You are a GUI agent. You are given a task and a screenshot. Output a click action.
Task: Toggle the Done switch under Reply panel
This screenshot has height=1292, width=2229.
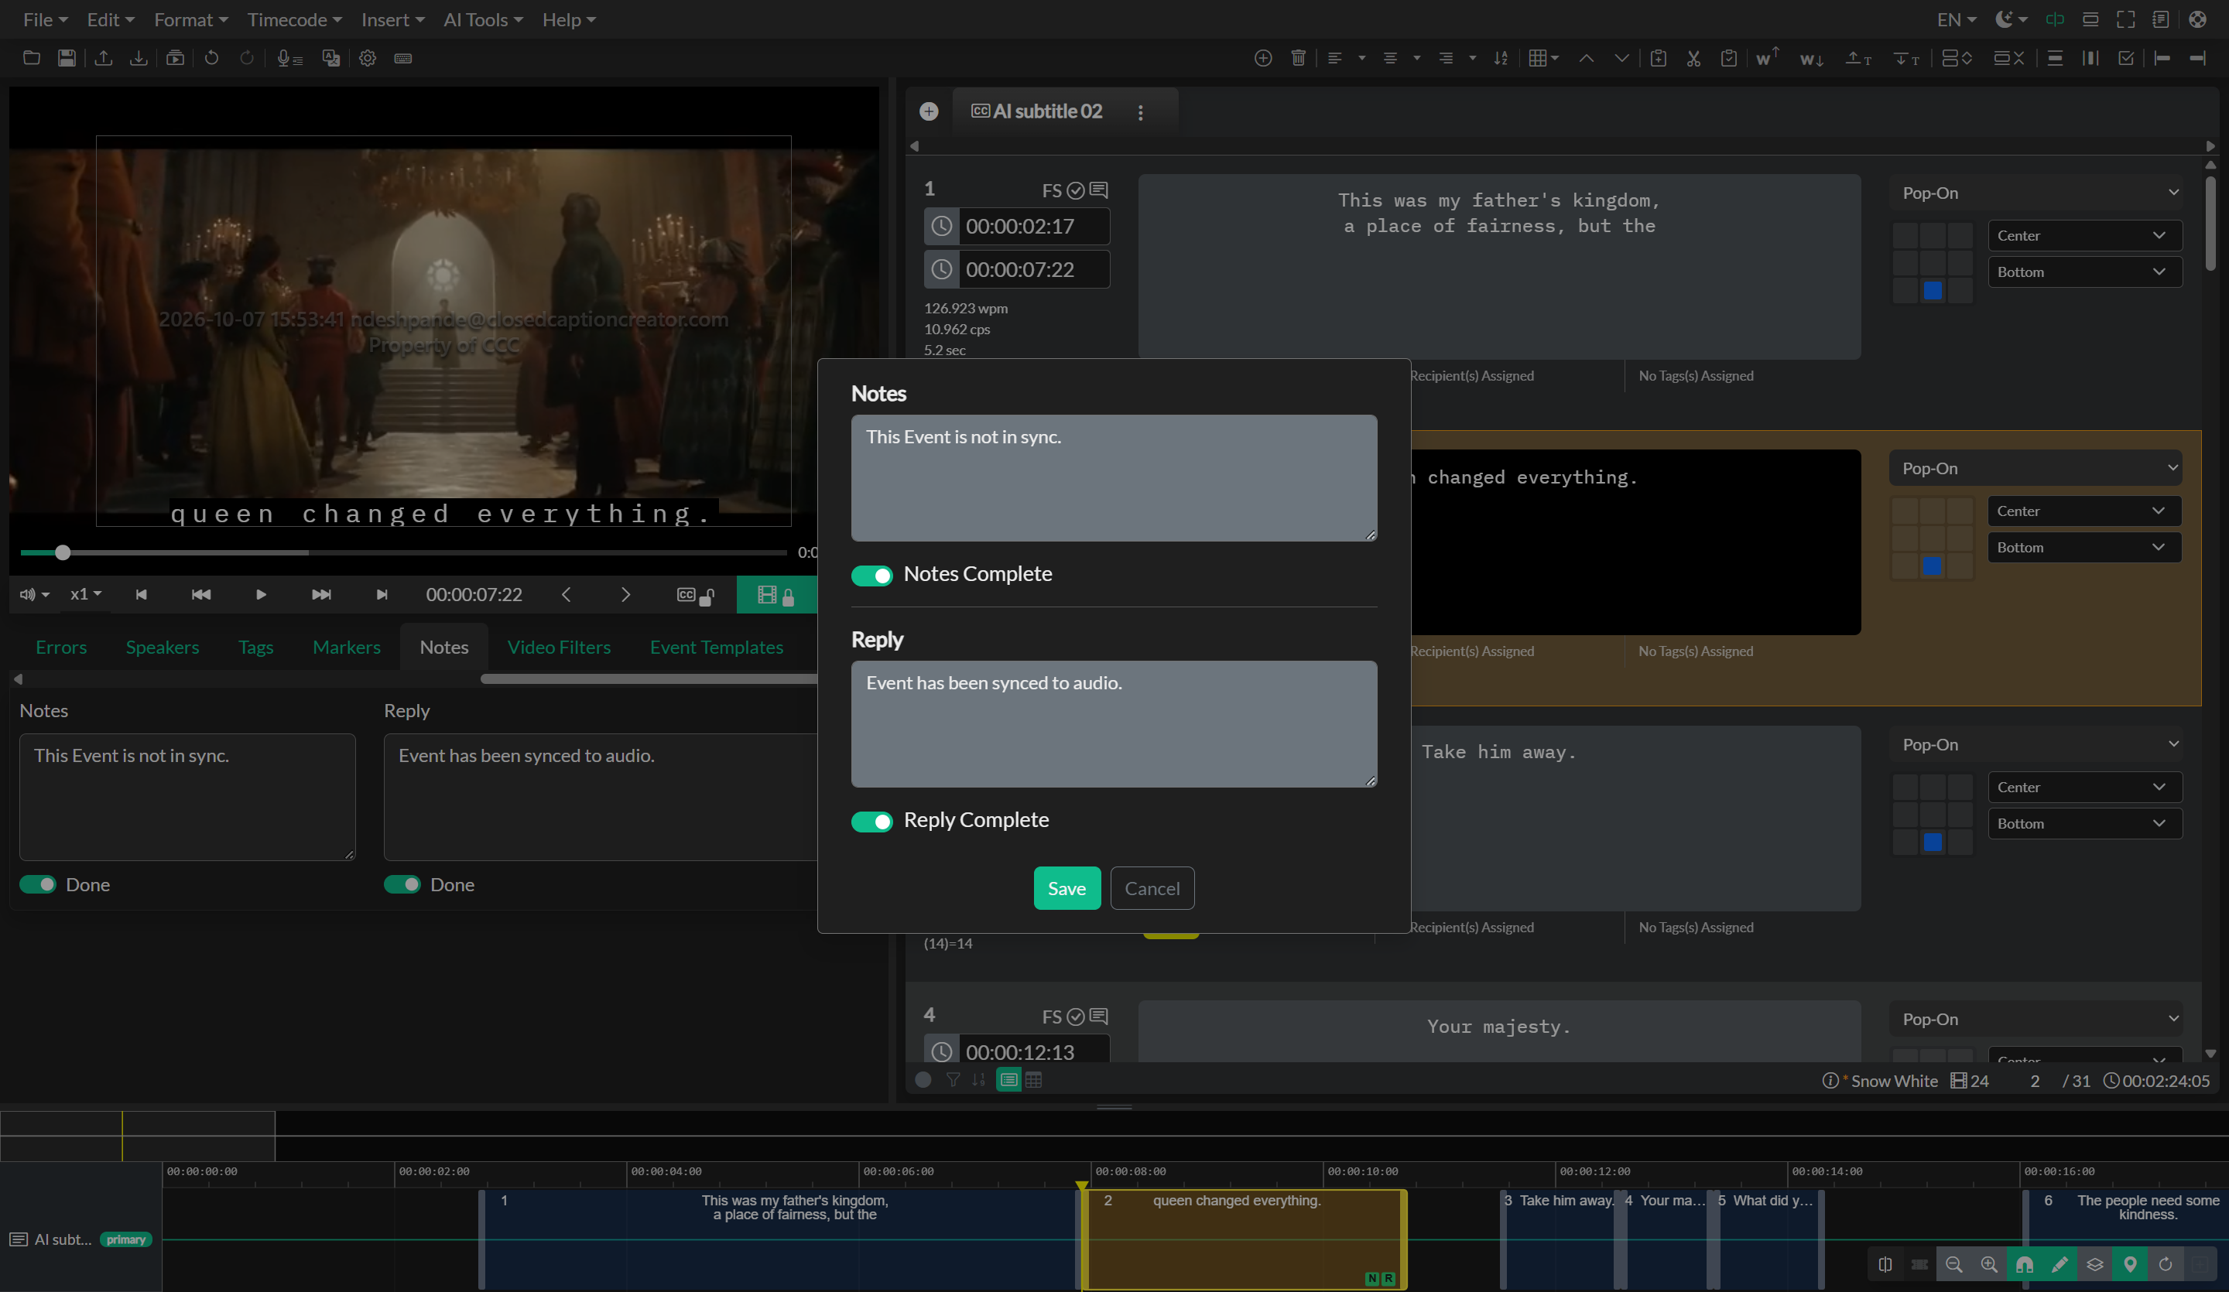coord(402,884)
